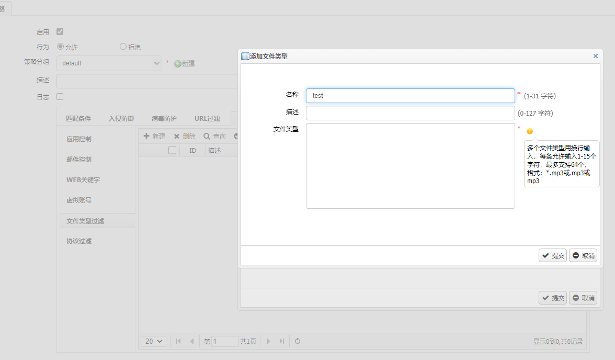Check the select-all checkbox in table header
The width and height of the screenshot is (615, 360).
(172, 150)
